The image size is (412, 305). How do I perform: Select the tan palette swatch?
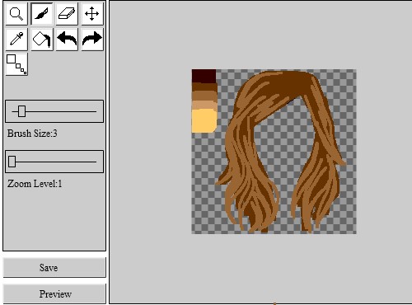(x=204, y=106)
